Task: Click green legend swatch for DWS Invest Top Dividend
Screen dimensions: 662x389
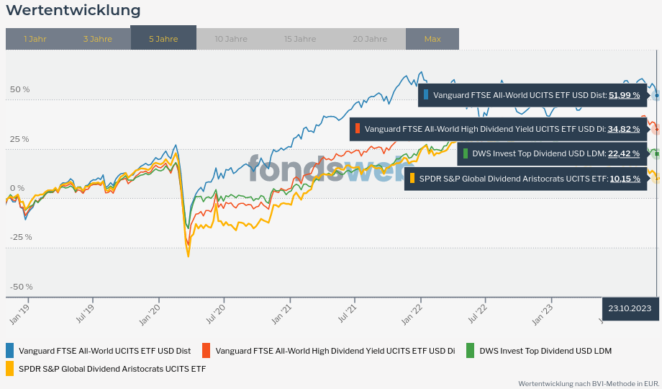Action: coord(470,351)
